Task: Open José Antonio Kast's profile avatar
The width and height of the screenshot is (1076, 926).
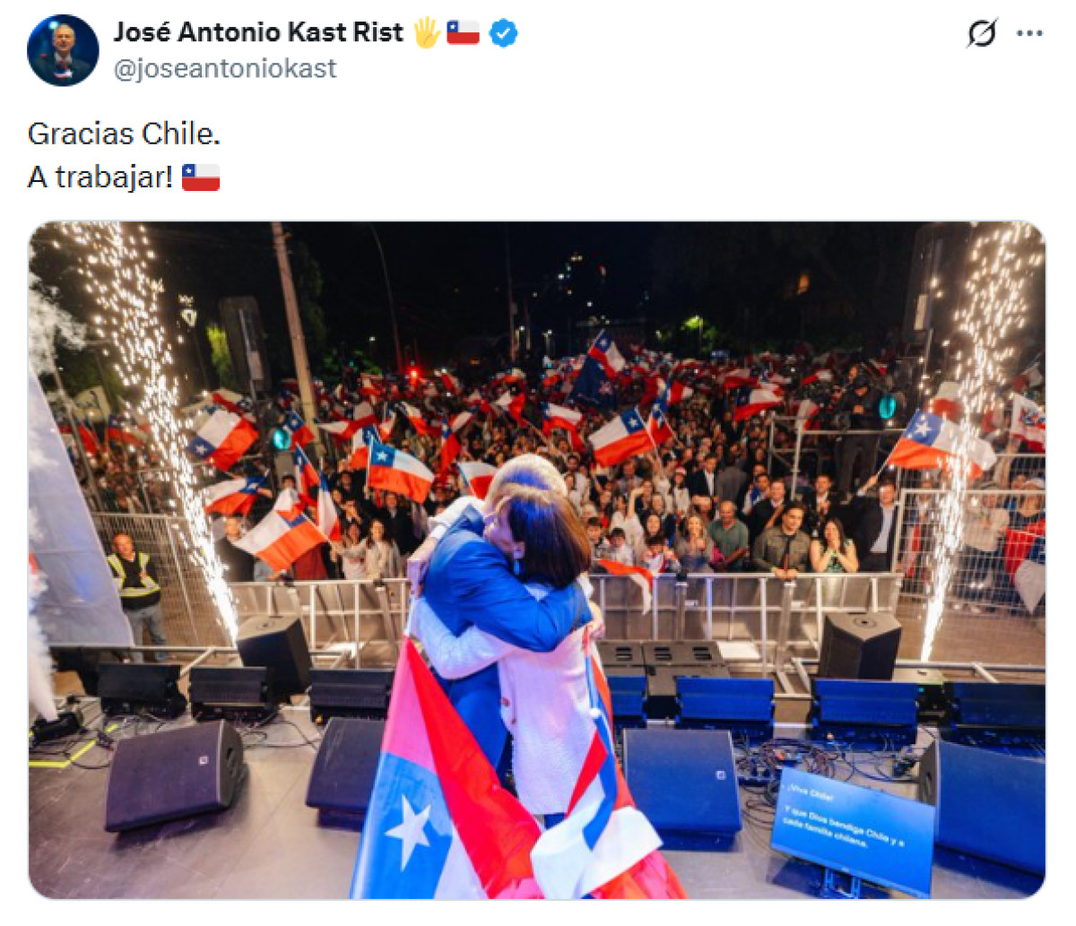Action: pyautogui.click(x=63, y=50)
